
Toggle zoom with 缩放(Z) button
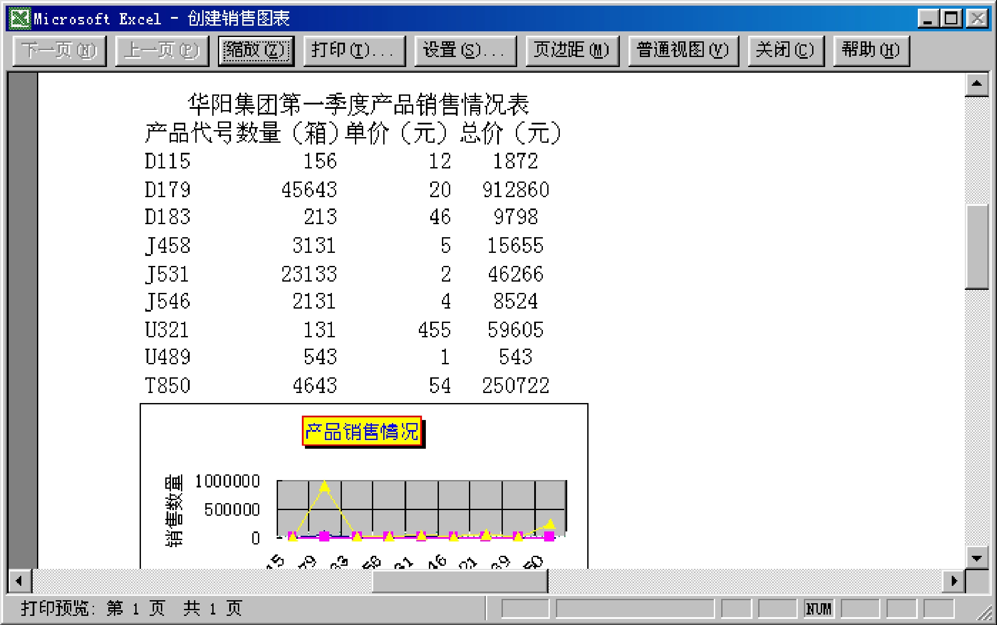coord(256,50)
